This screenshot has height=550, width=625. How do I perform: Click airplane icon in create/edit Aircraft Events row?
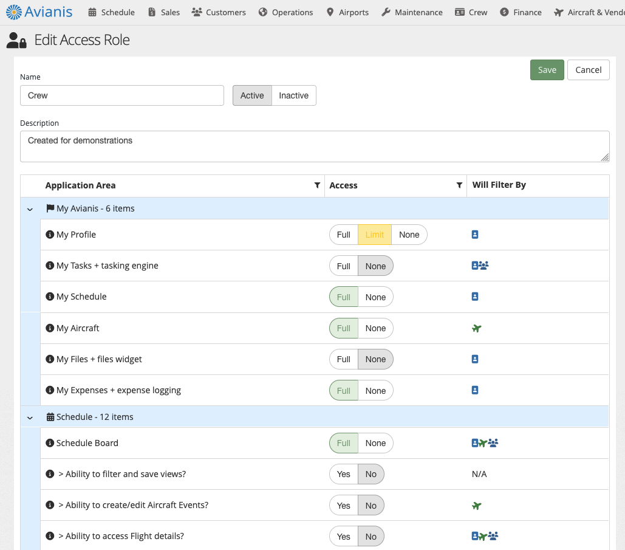(477, 506)
